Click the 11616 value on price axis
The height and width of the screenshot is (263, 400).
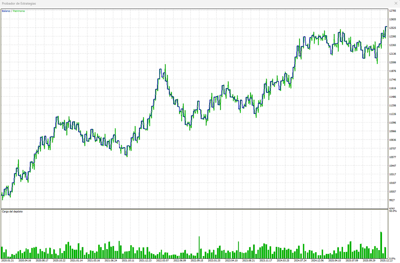(392, 88)
